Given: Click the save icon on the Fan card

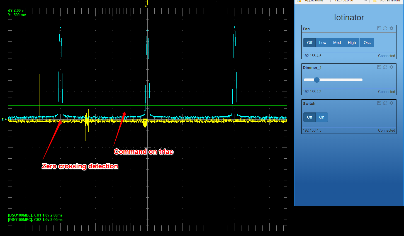Looking at the screenshot, I should tap(379, 28).
